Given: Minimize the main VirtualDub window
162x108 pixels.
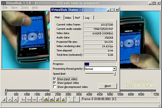Looking at the screenshot, I should tap(150, 3).
